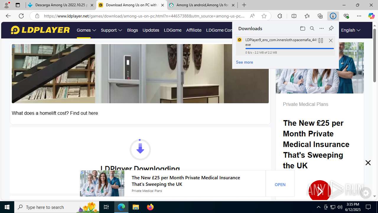The height and width of the screenshot is (213, 378).
Task: Reload the current page
Action: click(x=21, y=16)
